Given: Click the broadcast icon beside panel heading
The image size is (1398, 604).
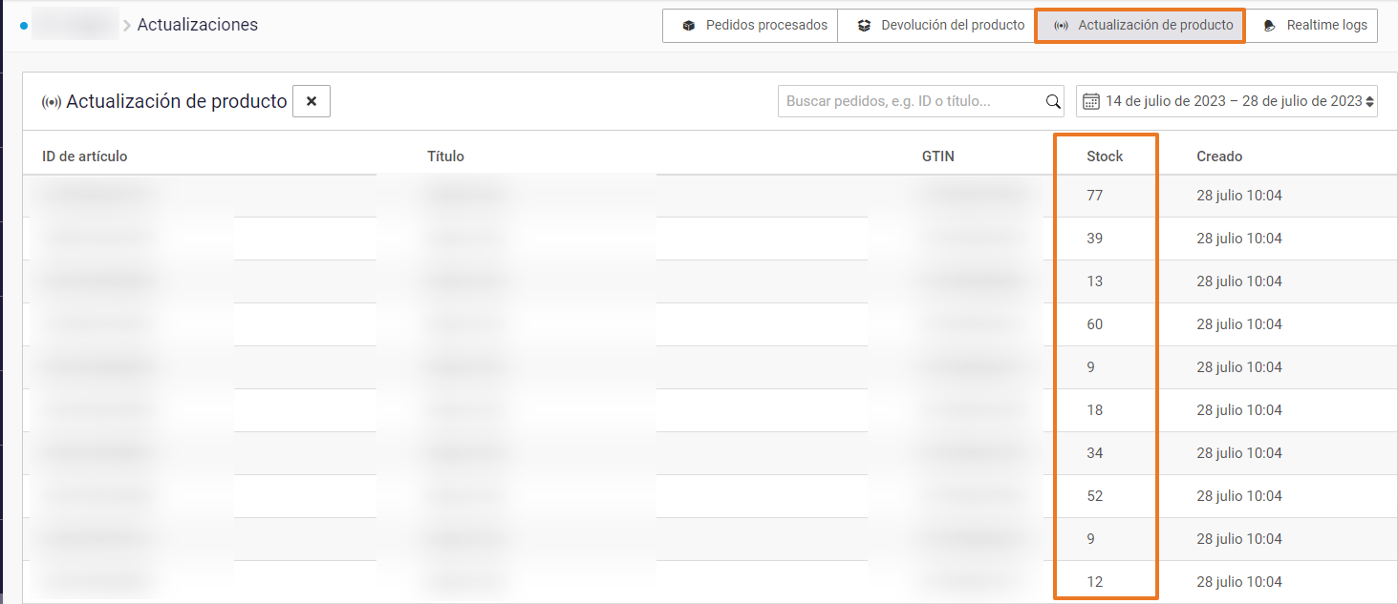Looking at the screenshot, I should pyautogui.click(x=52, y=102).
